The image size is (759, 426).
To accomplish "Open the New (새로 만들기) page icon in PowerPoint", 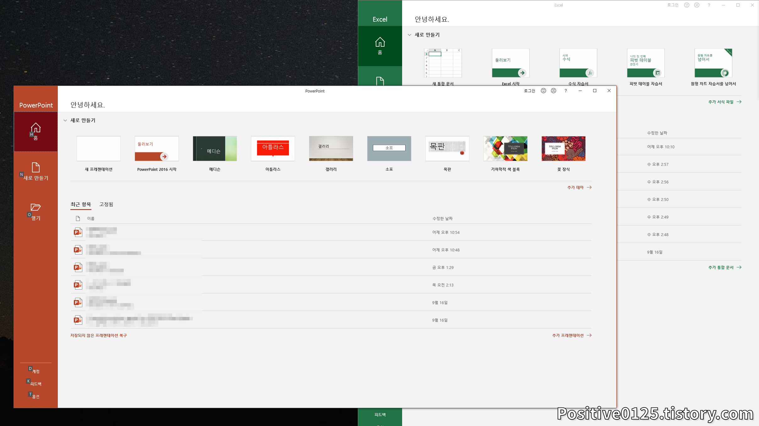I will click(35, 167).
